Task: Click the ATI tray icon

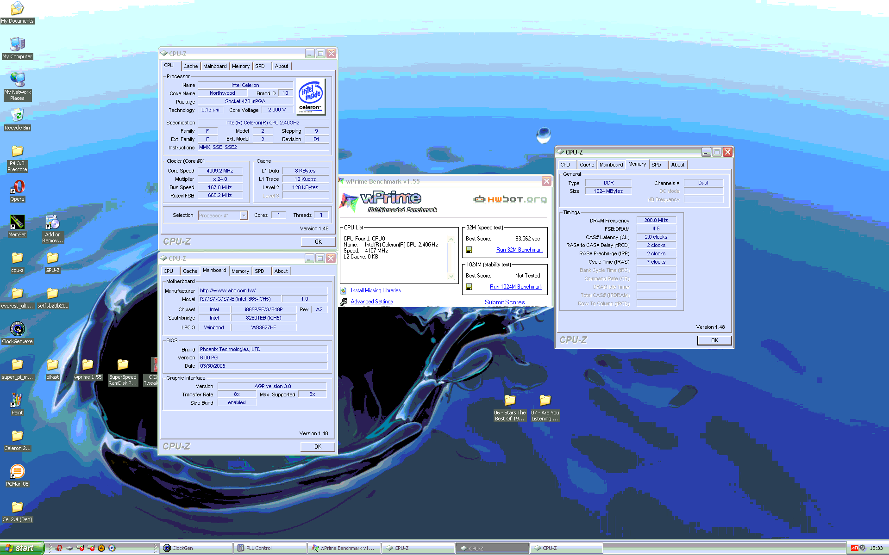Action: [x=854, y=548]
